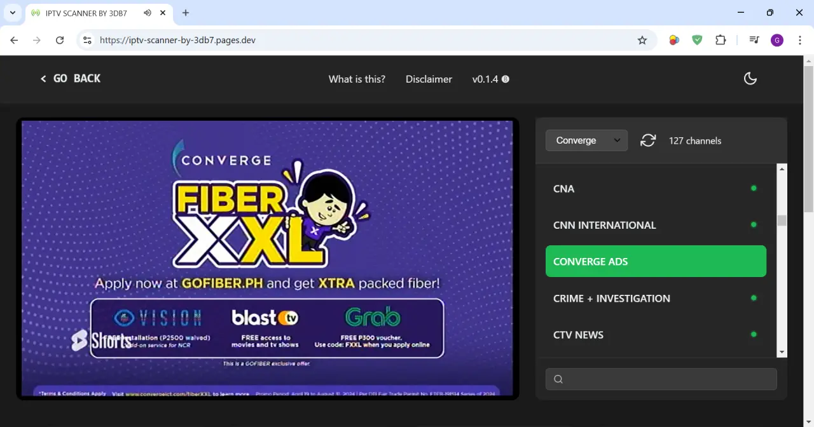This screenshot has width=814, height=427.
Task: Open the Chrome three-dot menu
Action: (x=799, y=40)
